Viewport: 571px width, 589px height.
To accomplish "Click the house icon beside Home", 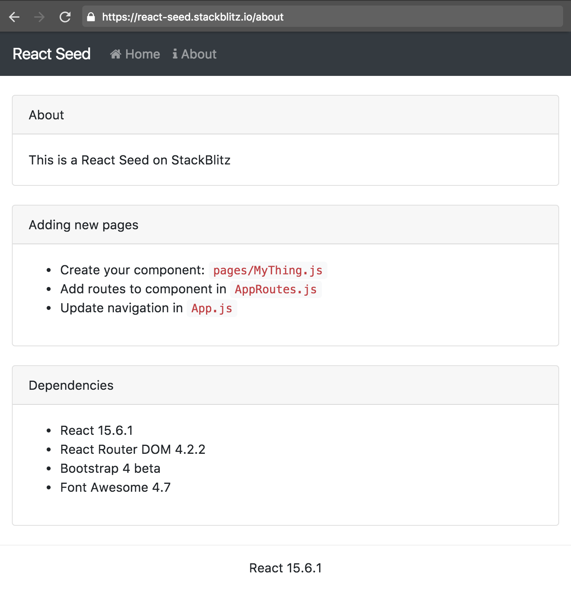I will (x=115, y=54).
